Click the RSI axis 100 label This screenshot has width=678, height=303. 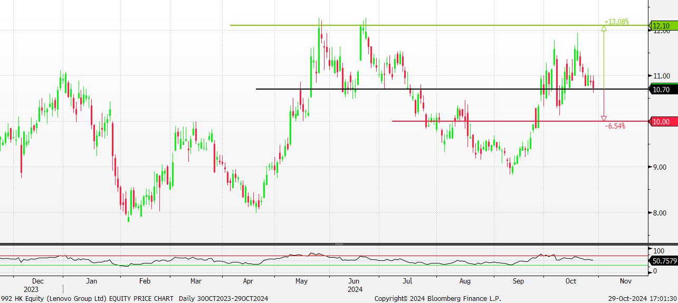tap(658, 251)
